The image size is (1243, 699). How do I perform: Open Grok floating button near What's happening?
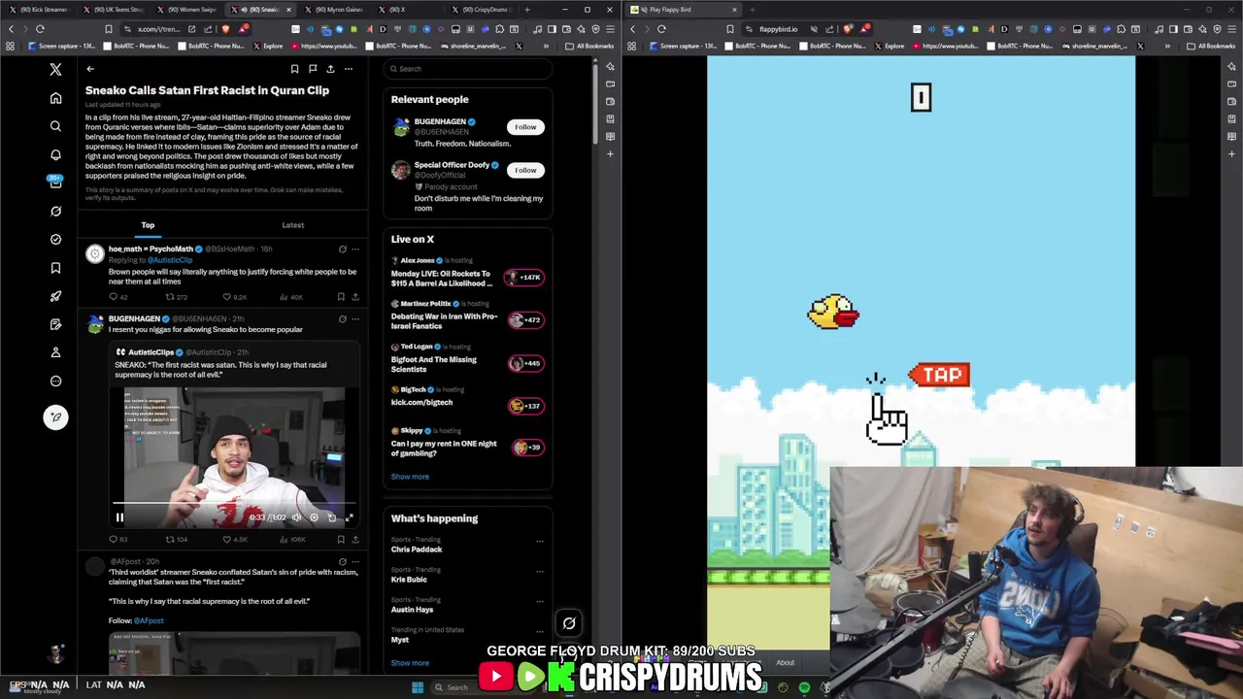coord(569,623)
